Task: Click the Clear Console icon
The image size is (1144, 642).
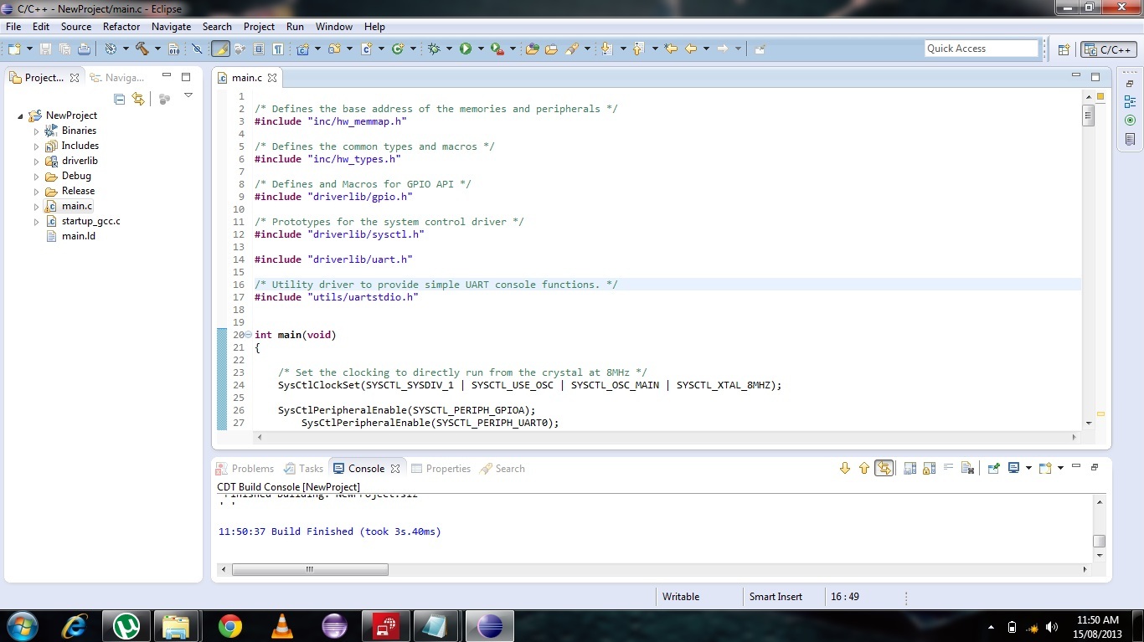Action: tap(967, 469)
